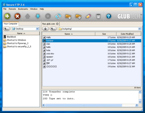Click the folder icon in remote path field
145x113 pixels.
(x=60, y=29)
